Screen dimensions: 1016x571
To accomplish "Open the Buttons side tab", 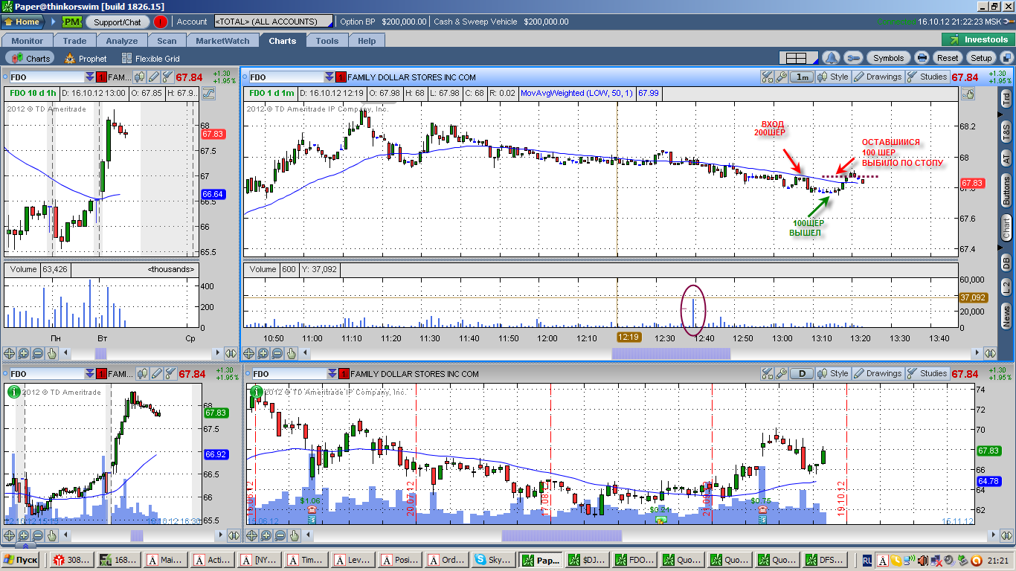I will coord(1006,191).
